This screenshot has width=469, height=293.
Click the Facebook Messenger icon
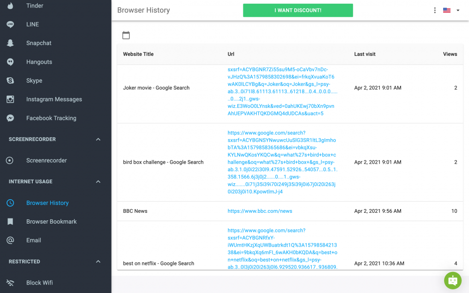pos(10,118)
